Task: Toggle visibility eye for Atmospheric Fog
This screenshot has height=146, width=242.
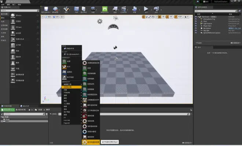Action: (x=196, y=19)
